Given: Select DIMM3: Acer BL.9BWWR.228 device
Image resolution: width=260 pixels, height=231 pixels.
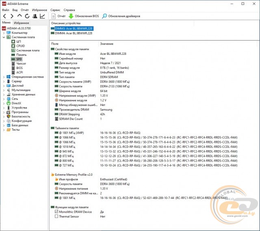Looking at the screenshot, I should pyautogui.click(x=71, y=28).
